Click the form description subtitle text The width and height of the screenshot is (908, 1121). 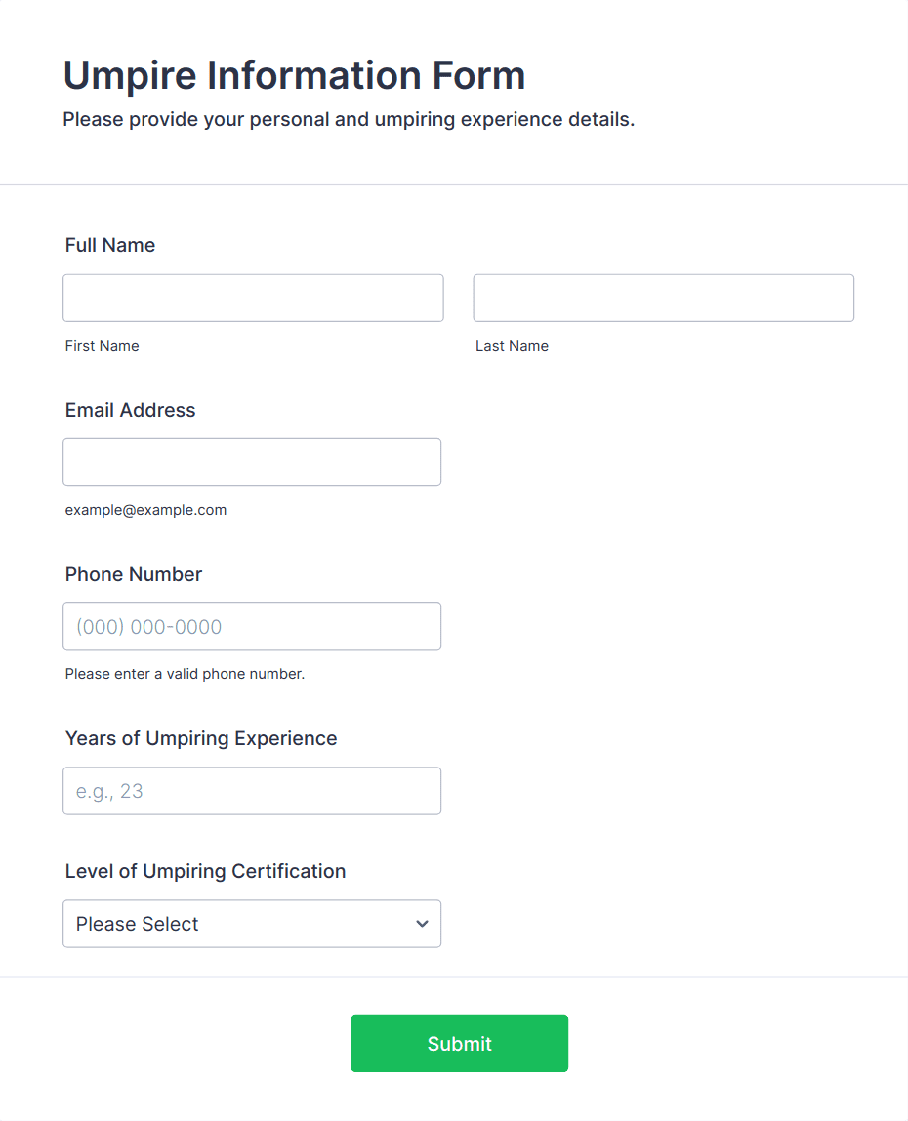(349, 120)
